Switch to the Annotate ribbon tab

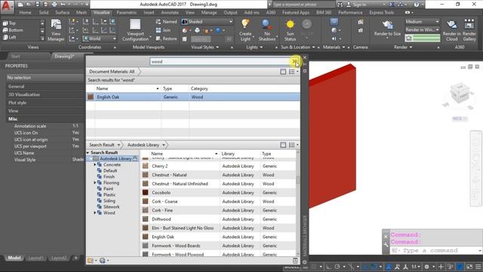point(170,12)
